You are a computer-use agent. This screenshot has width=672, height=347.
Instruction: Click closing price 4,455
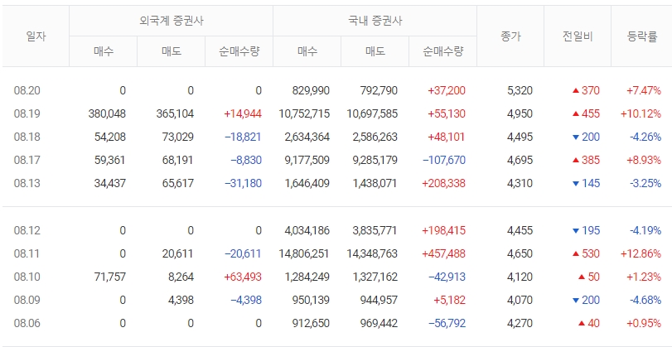coord(520,230)
